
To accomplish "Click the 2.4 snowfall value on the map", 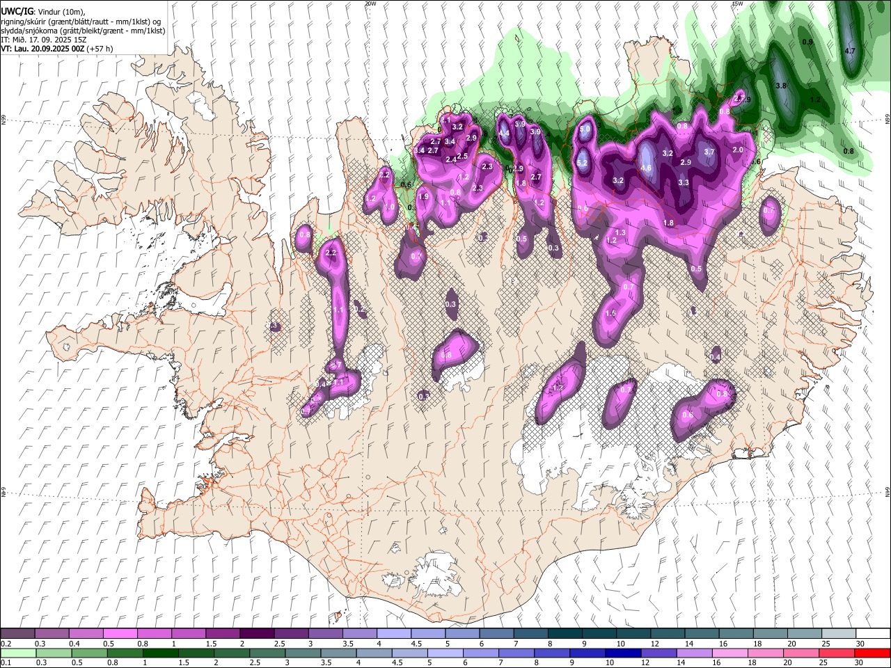I will click(451, 159).
